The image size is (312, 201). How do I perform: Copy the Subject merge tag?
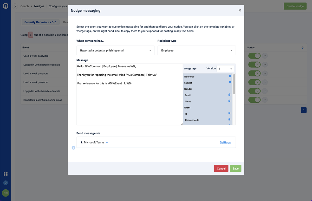click(230, 82)
